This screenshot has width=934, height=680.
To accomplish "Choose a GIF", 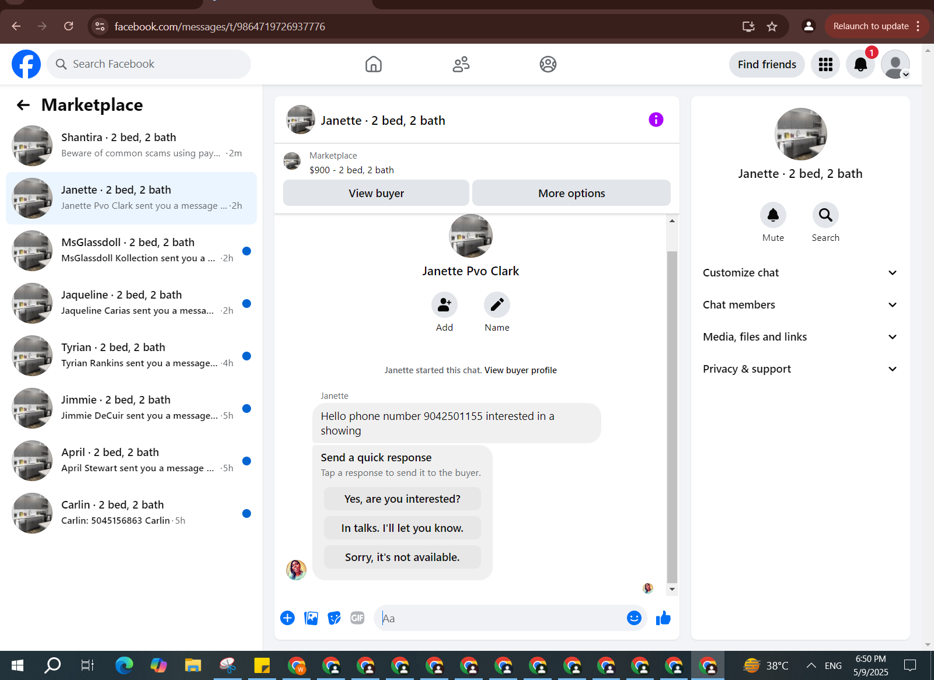I will coord(357,618).
